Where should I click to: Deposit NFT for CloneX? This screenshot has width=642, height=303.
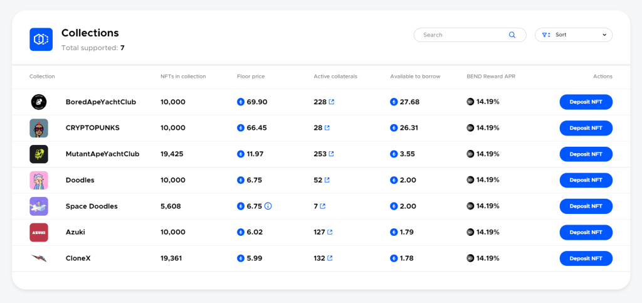[x=586, y=258]
